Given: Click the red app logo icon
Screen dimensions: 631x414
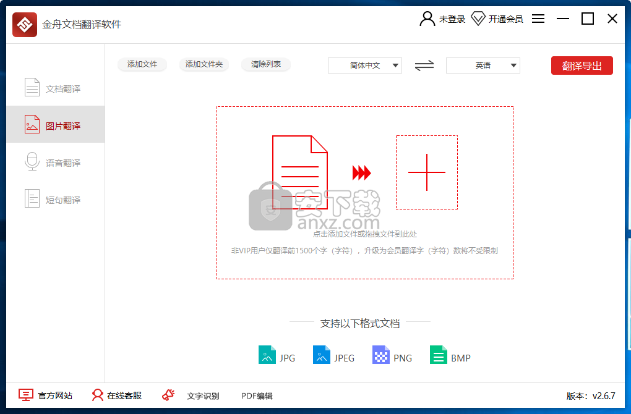Looking at the screenshot, I should click(x=25, y=25).
